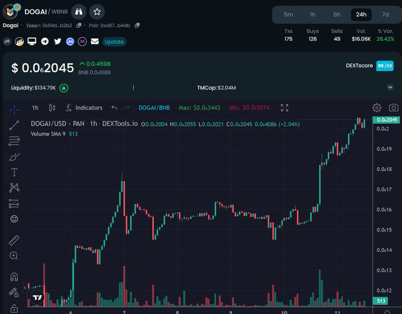Select the 5m timeframe tab
402x314 pixels.
click(288, 15)
